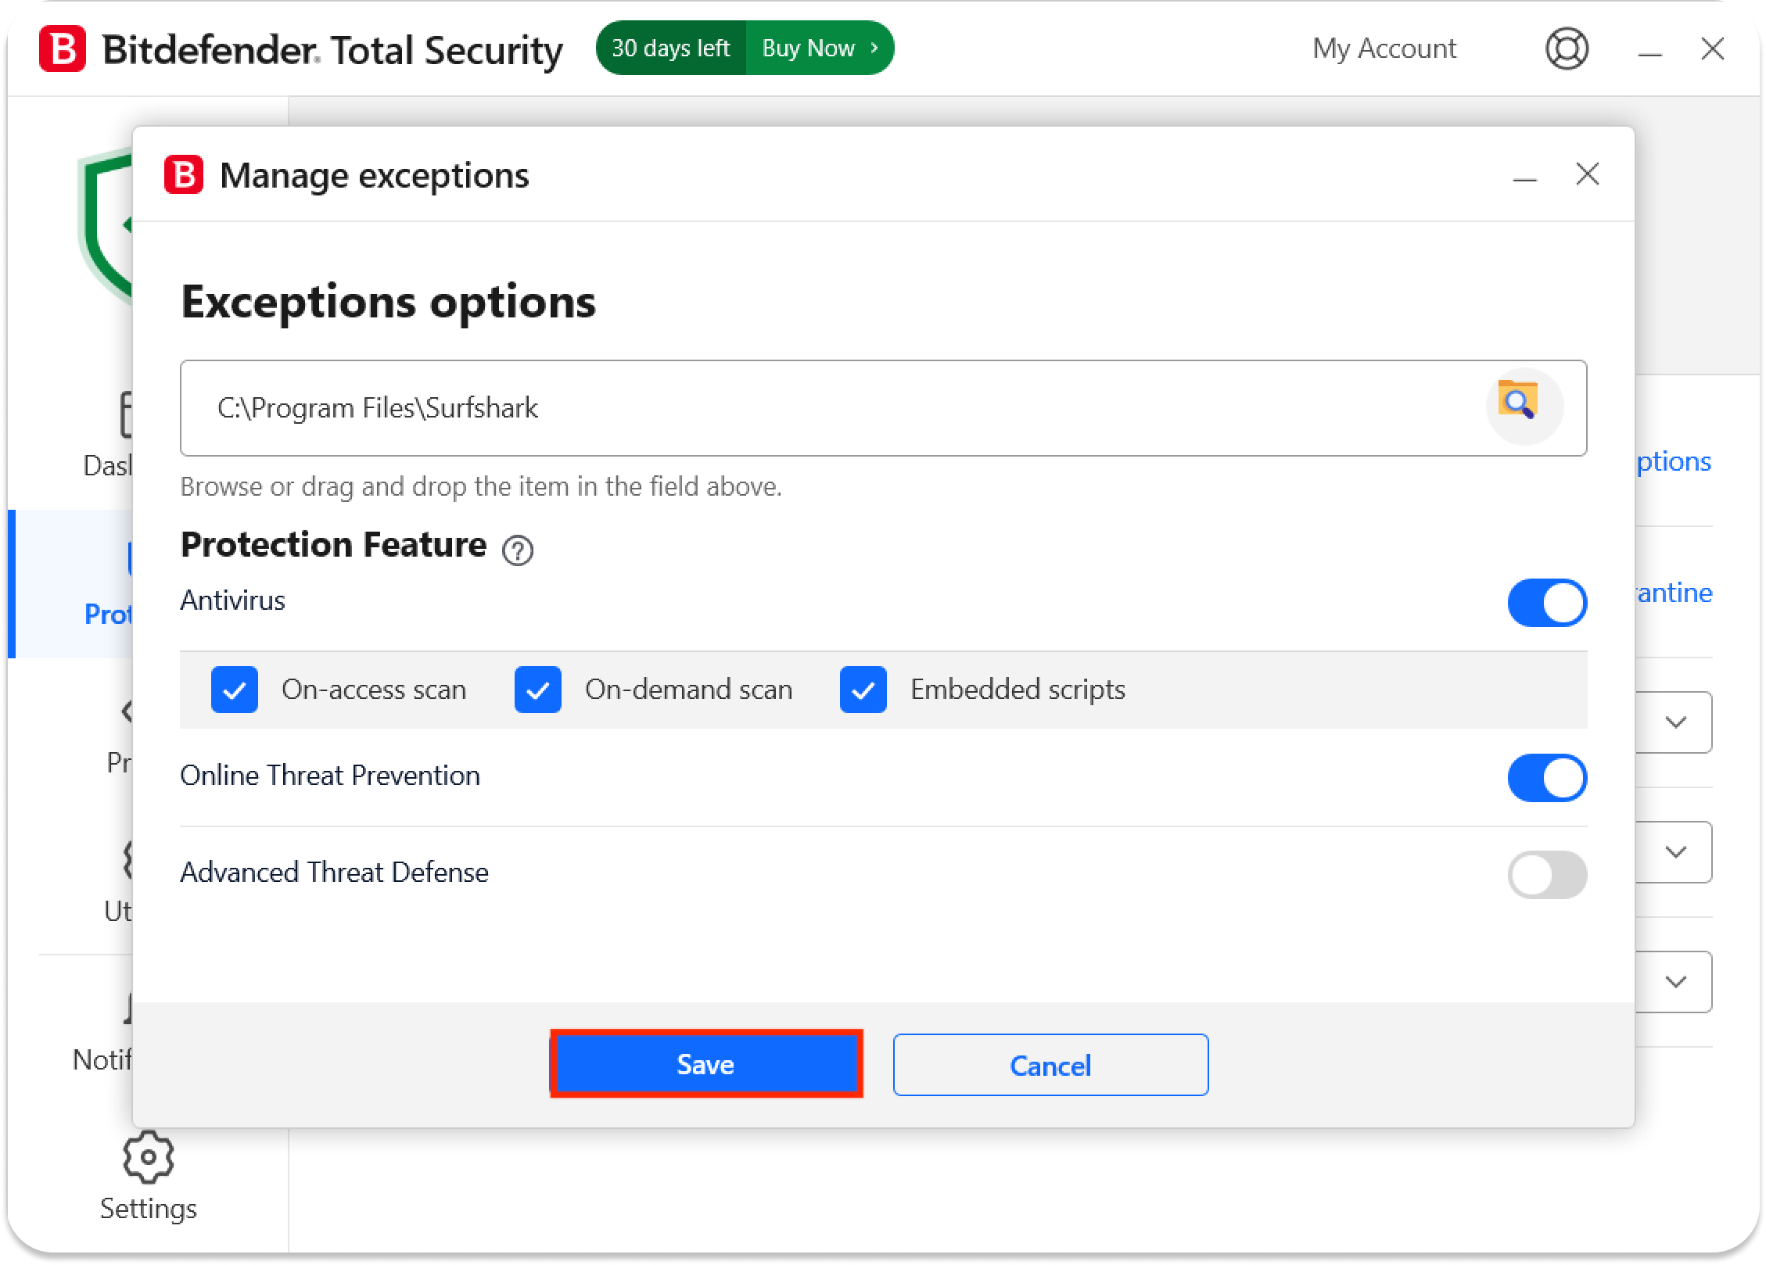Disable the Antivirus toggle
Image resolution: width=1766 pixels, height=1265 pixels.
pos(1546,603)
